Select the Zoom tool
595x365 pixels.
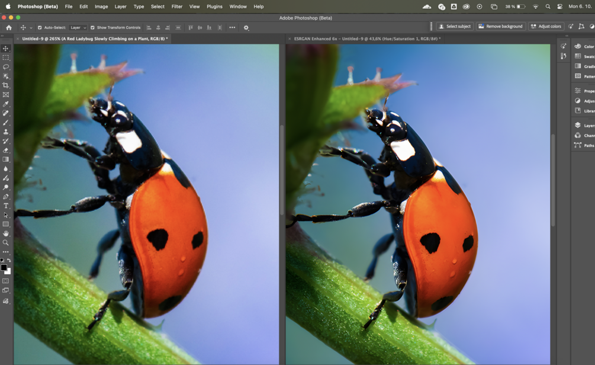pyautogui.click(x=6, y=243)
